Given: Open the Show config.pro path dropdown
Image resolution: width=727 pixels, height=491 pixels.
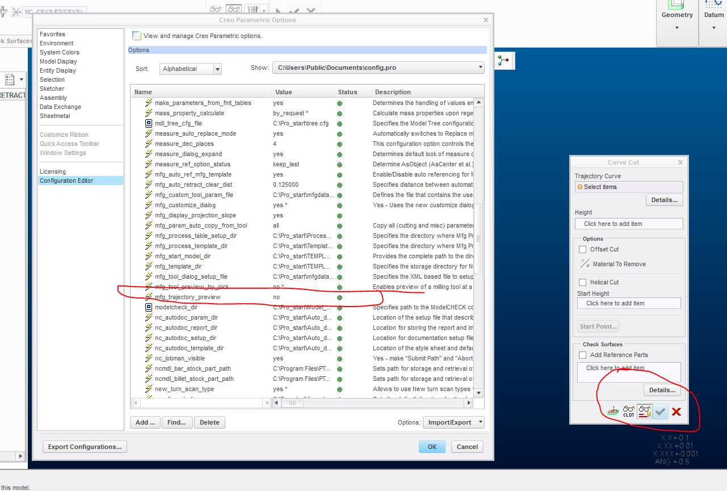Looking at the screenshot, I should coord(379,68).
